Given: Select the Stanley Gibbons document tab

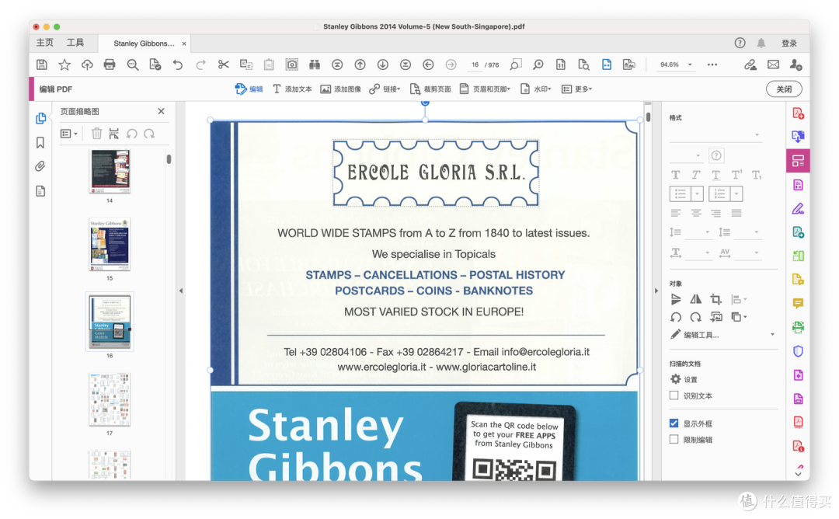Looking at the screenshot, I should pyautogui.click(x=144, y=44).
